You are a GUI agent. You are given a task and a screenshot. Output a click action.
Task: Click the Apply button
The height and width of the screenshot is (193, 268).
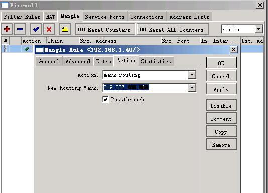pyautogui.click(x=221, y=89)
